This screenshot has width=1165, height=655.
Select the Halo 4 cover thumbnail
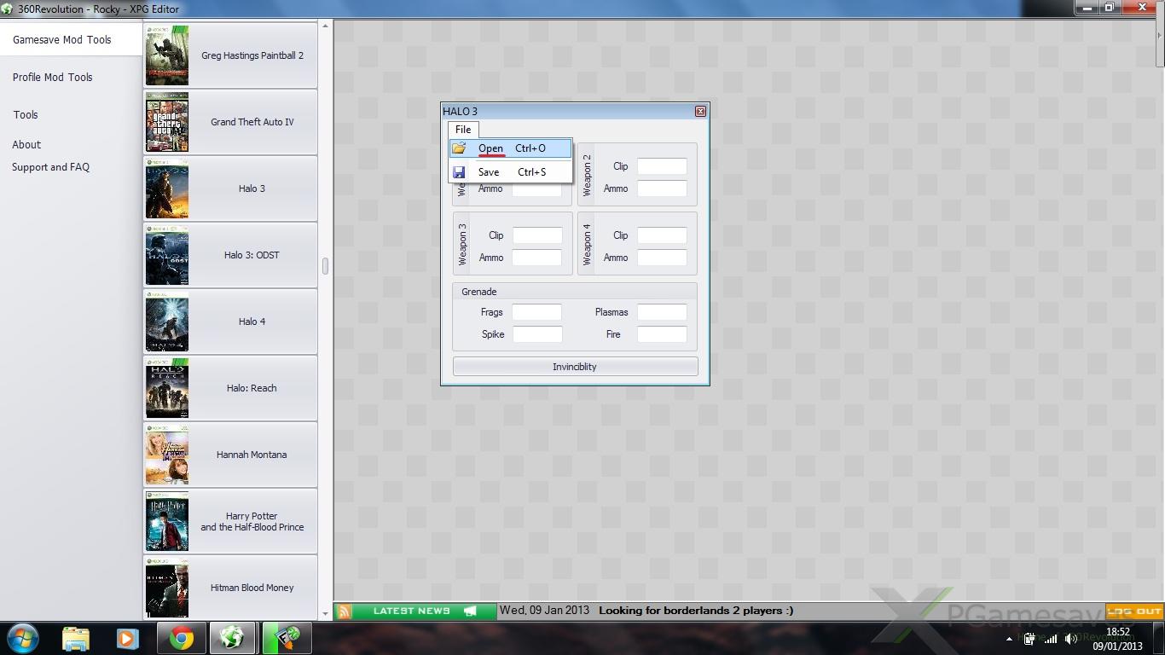[x=167, y=322]
